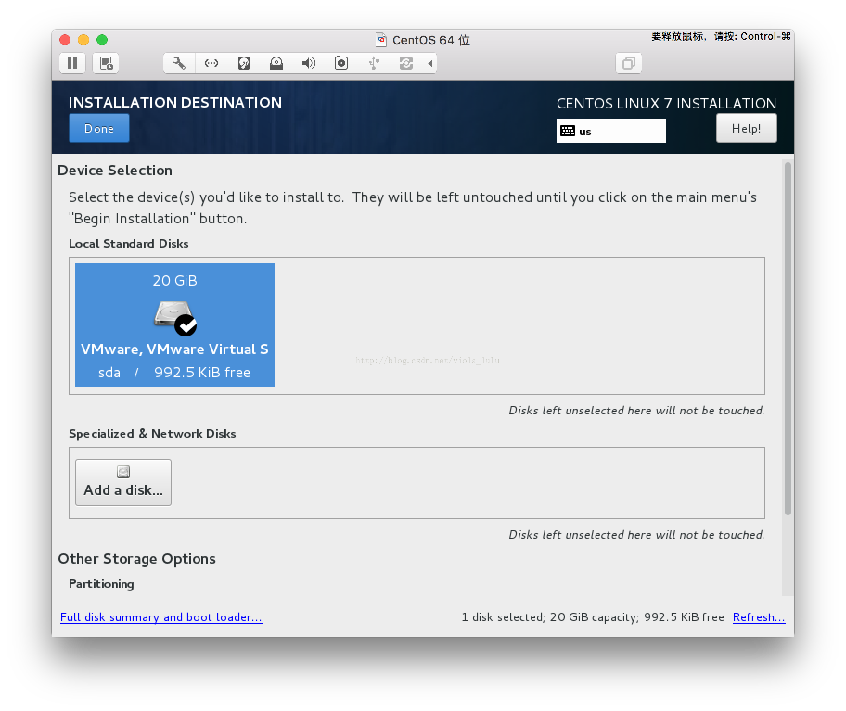Click the CD/DVD drive toolbar icon
Viewport: 846px width, 711px height.
[276, 63]
